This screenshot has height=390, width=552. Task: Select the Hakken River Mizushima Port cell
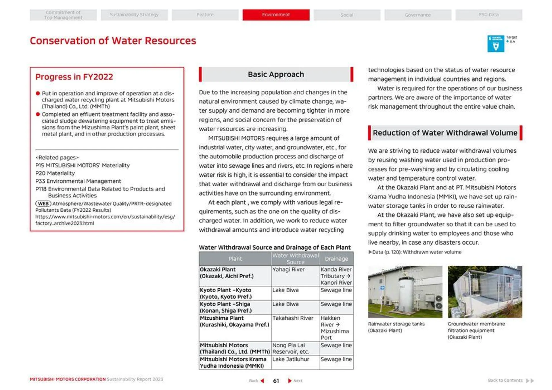coord(336,328)
